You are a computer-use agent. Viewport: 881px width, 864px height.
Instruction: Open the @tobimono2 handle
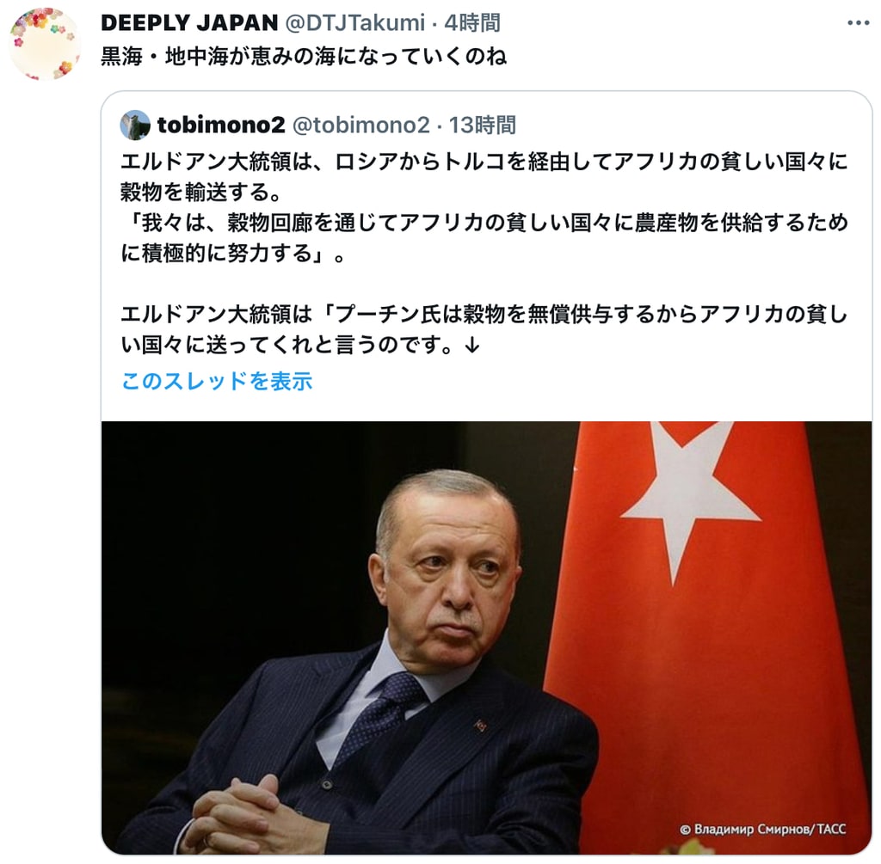[360, 125]
